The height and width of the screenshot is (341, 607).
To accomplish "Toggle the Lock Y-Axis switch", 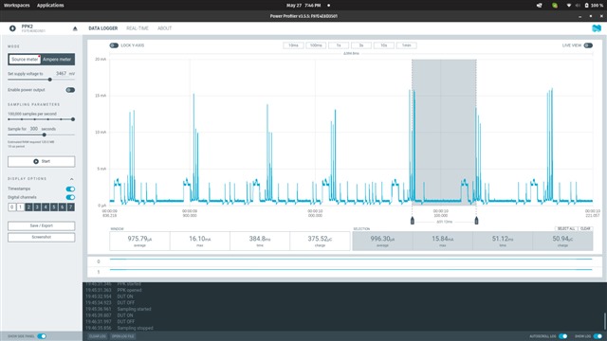I will tap(114, 45).
